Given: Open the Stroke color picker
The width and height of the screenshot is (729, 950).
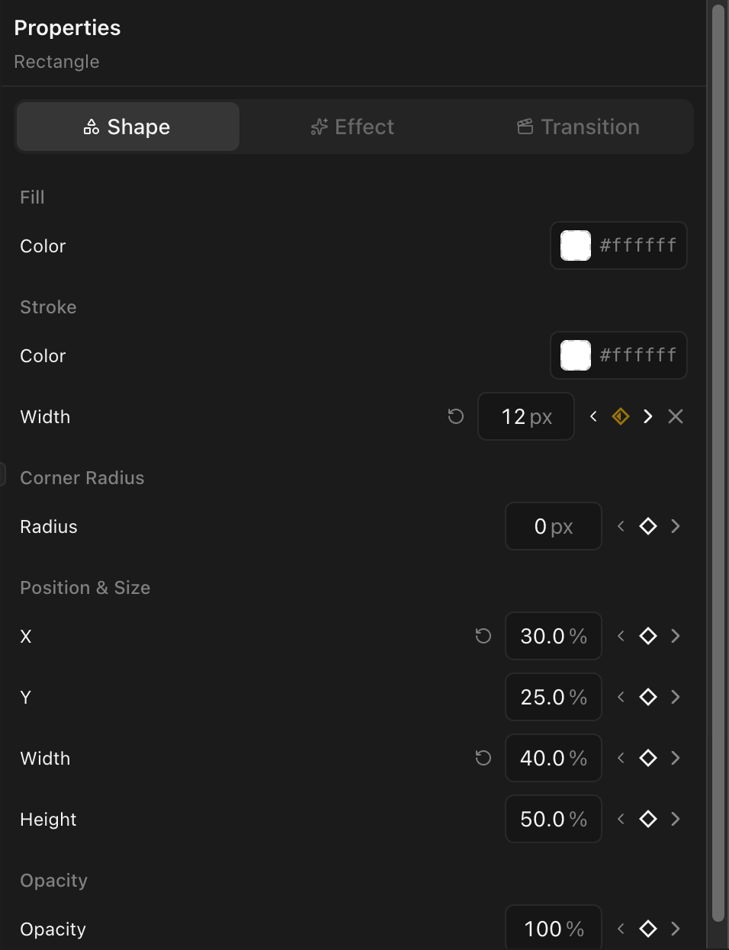Looking at the screenshot, I should [575, 355].
